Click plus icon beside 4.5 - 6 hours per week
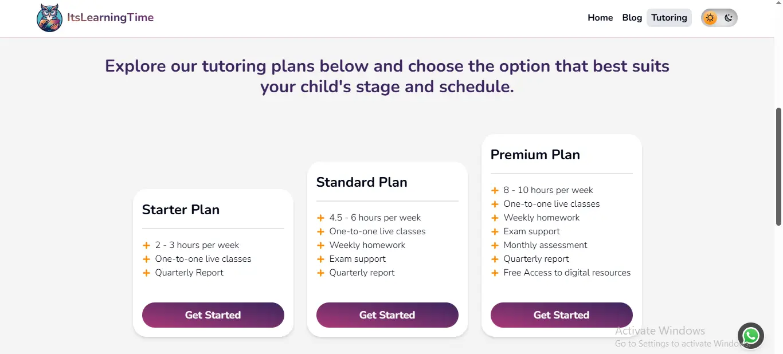The width and height of the screenshot is (783, 354). click(x=320, y=218)
